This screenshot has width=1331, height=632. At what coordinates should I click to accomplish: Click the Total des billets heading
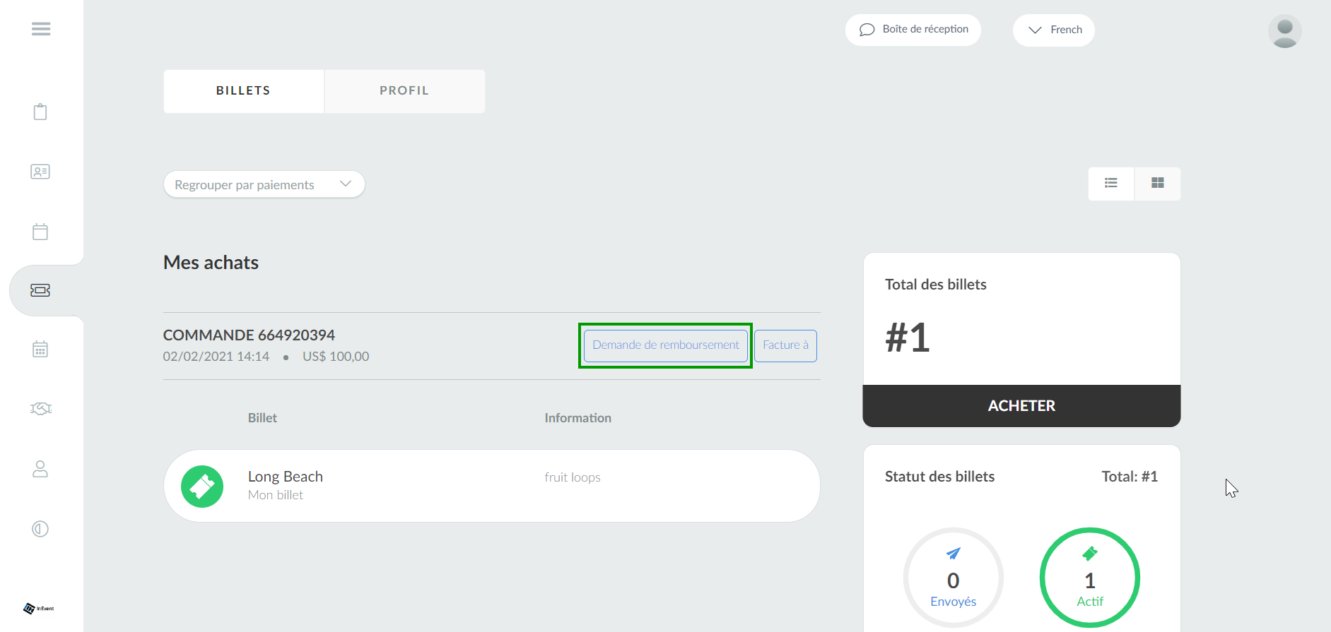(936, 285)
